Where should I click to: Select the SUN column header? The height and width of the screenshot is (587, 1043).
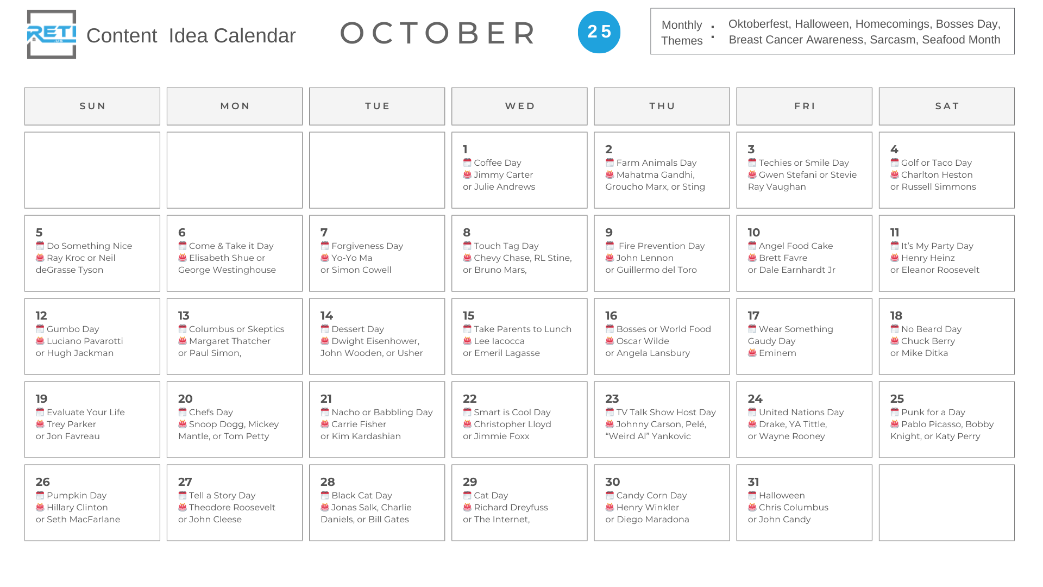point(92,106)
